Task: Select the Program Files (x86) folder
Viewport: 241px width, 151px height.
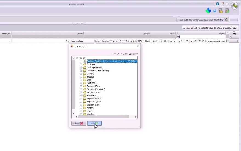Action: [x=96, y=89]
